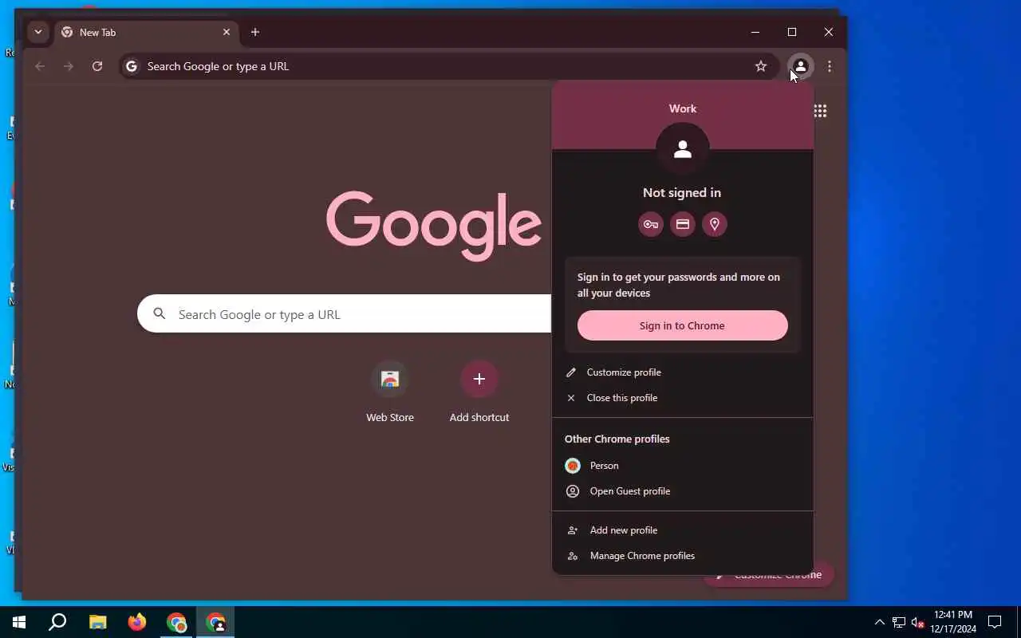Image resolution: width=1021 pixels, height=638 pixels.
Task: Click the muted volume tray icon
Action: pos(918,622)
